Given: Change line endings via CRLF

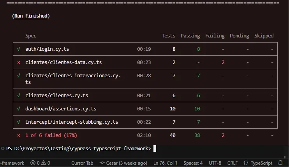Looking at the screenshot, I should click(x=233, y=163).
